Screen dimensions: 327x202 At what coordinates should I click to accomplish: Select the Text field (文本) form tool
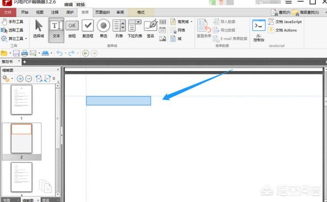coord(56,30)
